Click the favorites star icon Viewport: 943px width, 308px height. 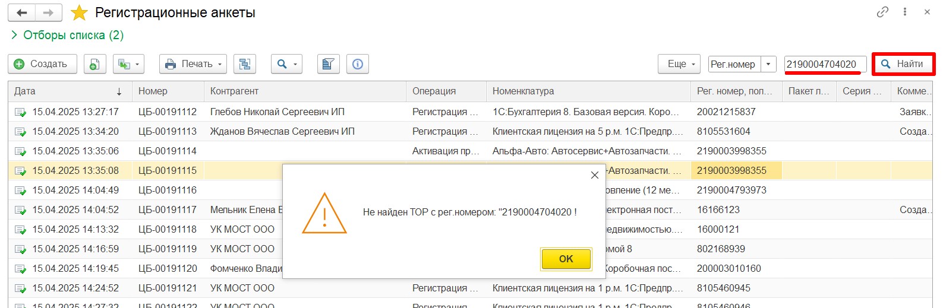(x=79, y=12)
